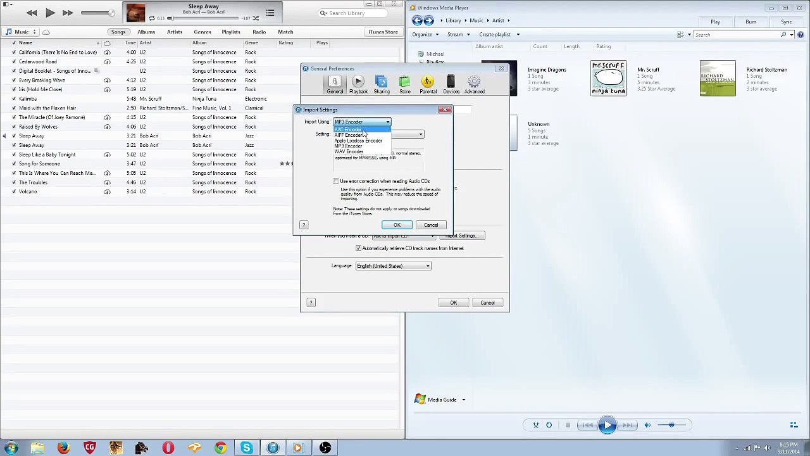810x456 pixels.
Task: Enable error correction when reading Audio CDs
Action: (336, 181)
